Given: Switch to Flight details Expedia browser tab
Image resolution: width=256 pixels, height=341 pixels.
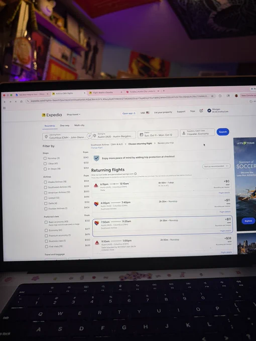Looking at the screenshot, I should click(104, 92).
